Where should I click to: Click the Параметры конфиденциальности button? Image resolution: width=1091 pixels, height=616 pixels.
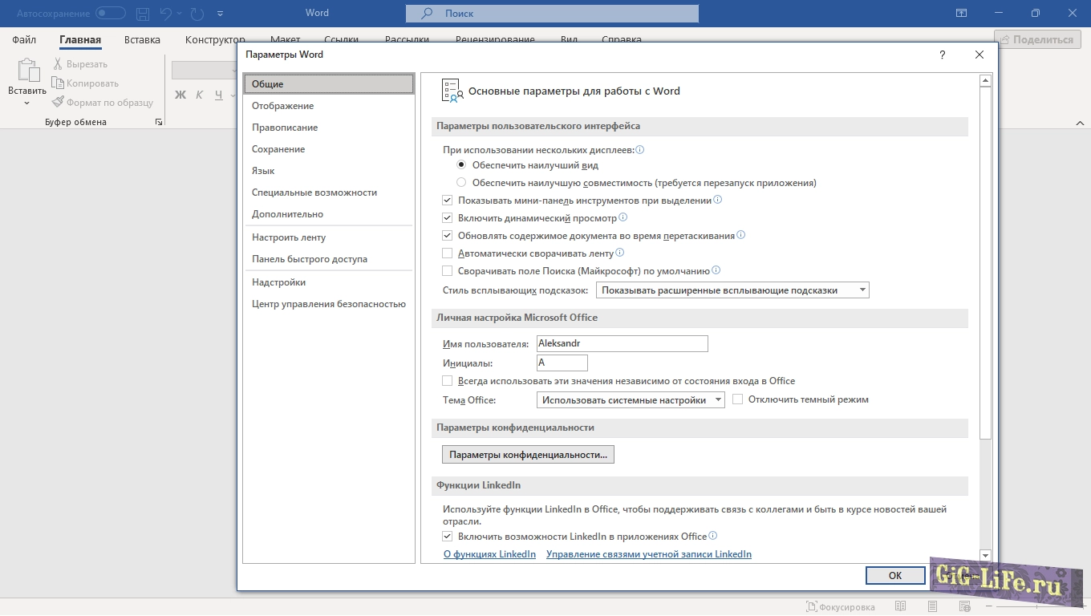pos(528,455)
